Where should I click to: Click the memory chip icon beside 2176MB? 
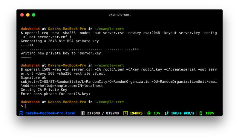coord(82,113)
